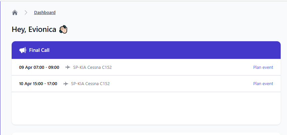Image resolution: width=287 pixels, height=135 pixels.
Task: Open the Dashboard breadcrumb link
Action: tap(45, 12)
